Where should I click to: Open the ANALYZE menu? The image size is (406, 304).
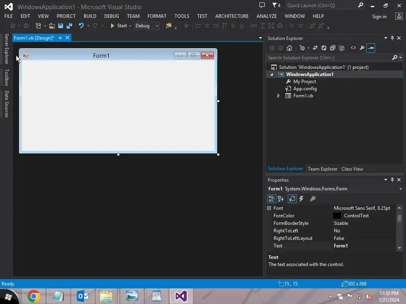[266, 16]
